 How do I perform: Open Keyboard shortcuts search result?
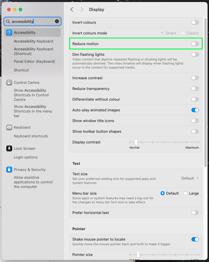(x=31, y=136)
